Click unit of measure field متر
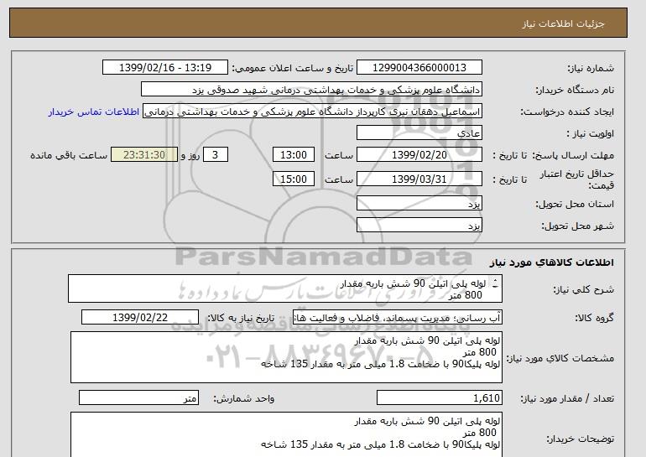The width and height of the screenshot is (646, 457). click(x=138, y=398)
